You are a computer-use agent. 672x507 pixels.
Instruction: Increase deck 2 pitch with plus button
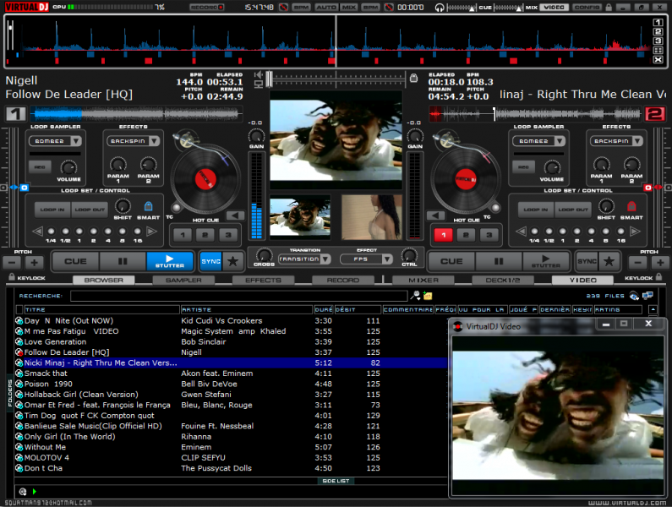pos(660,262)
